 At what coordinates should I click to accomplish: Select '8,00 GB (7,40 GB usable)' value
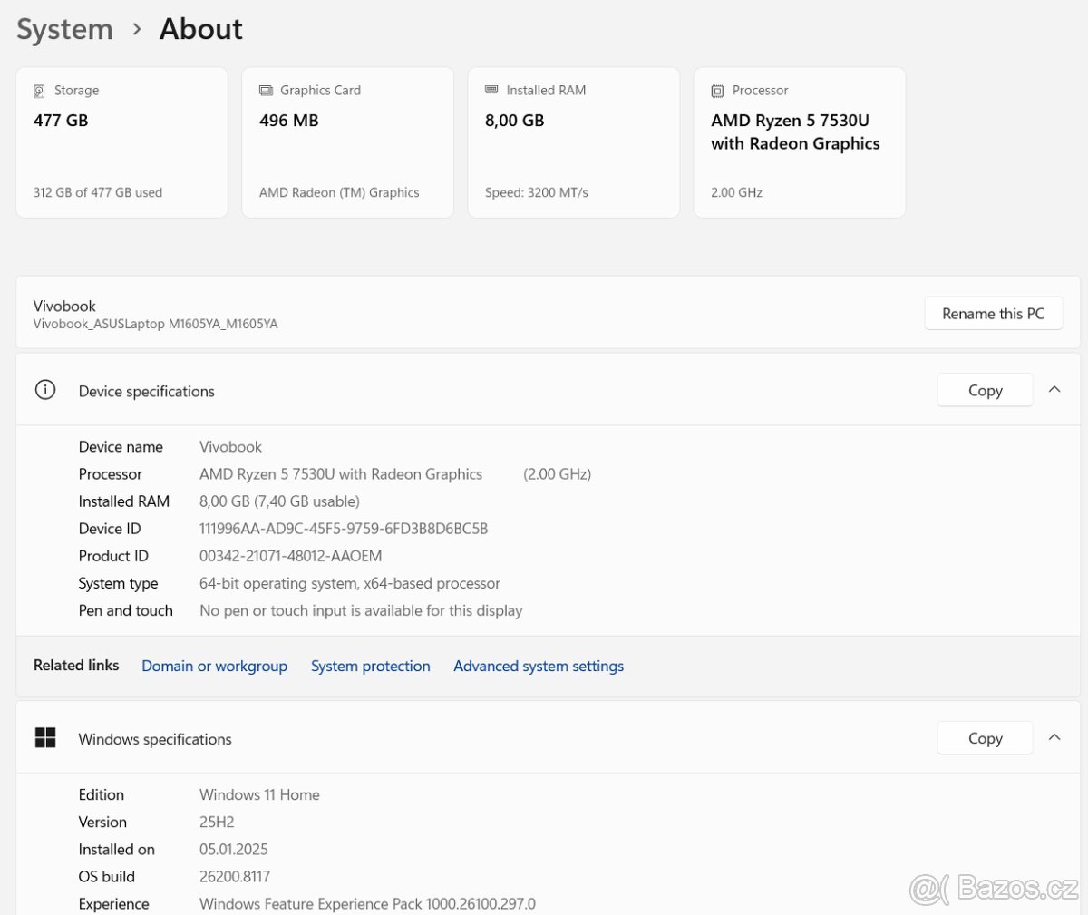click(279, 501)
